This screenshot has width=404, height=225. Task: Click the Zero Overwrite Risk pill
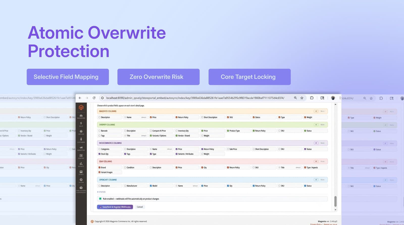[x=159, y=77]
